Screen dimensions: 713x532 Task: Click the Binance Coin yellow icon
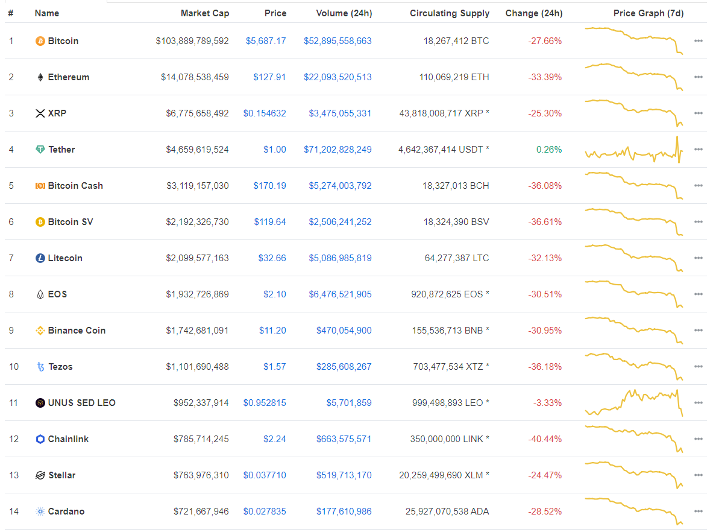[x=40, y=331]
